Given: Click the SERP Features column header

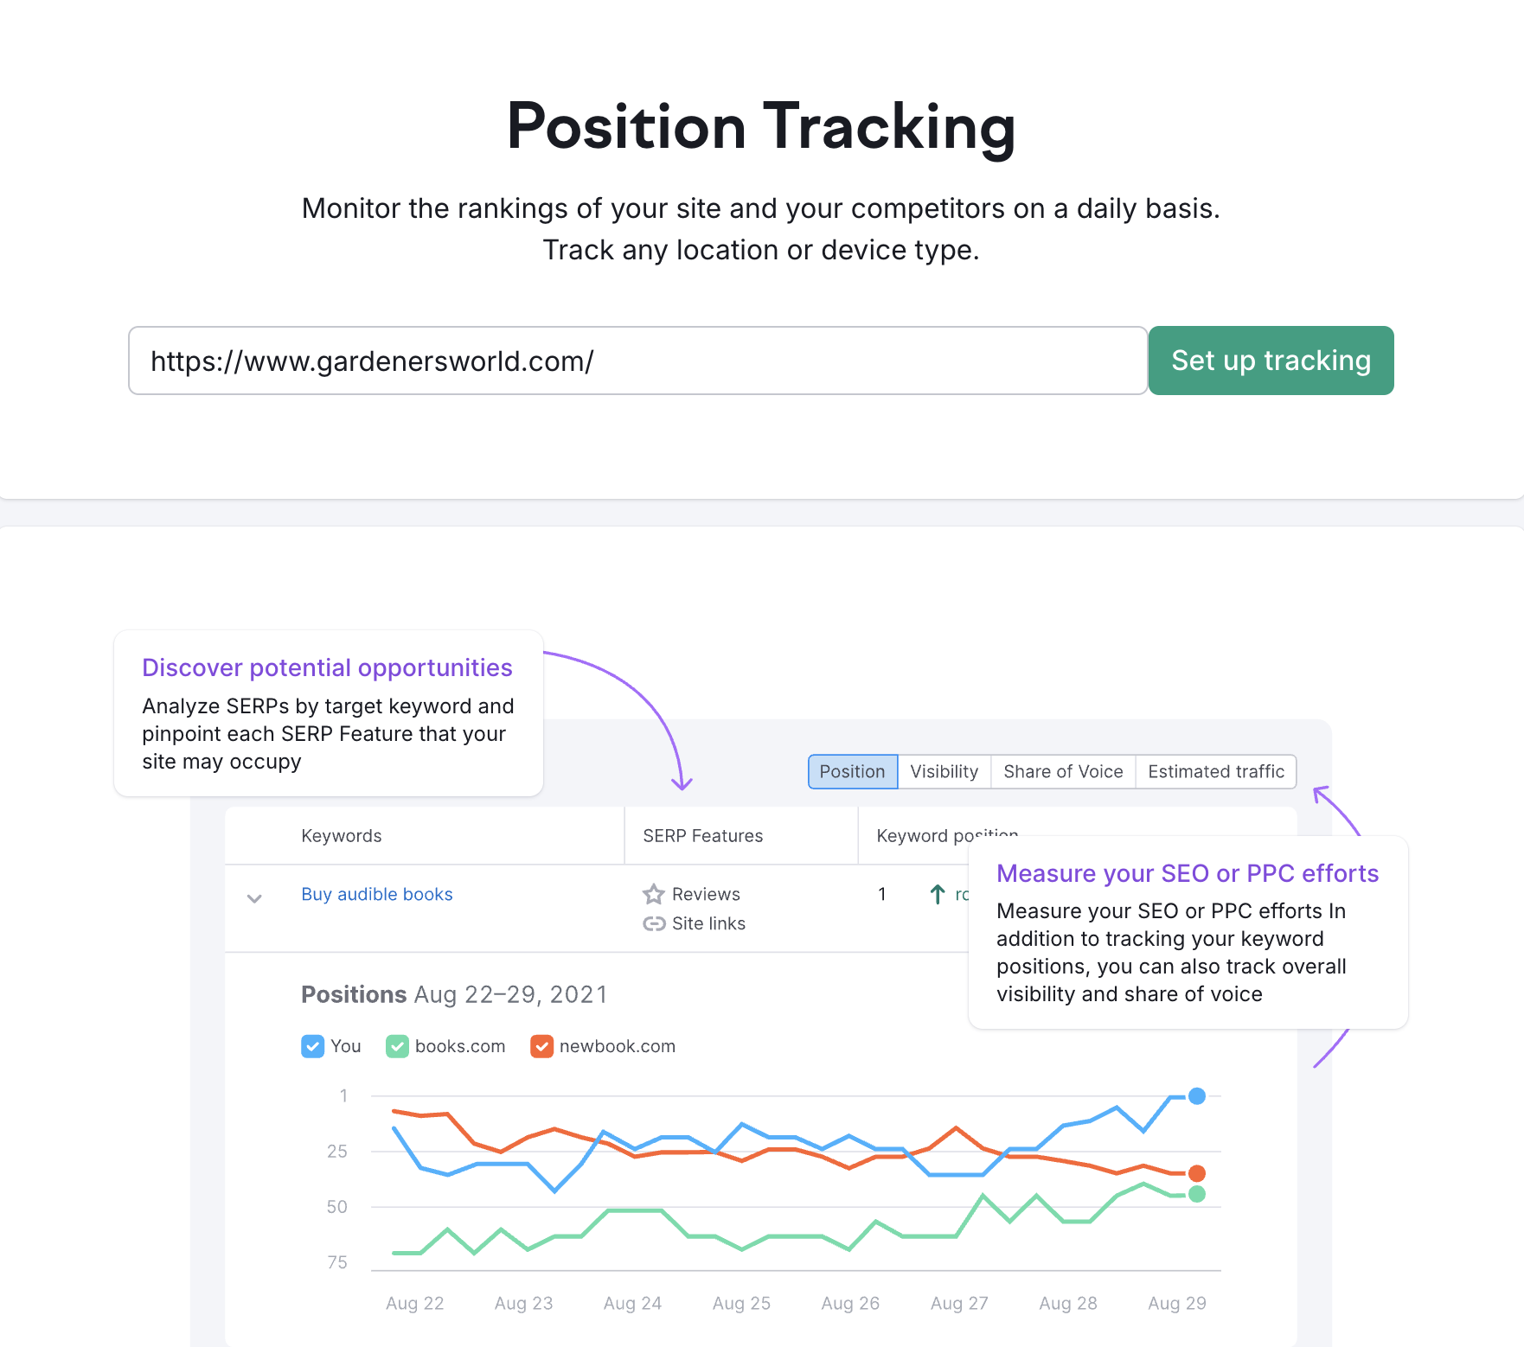Looking at the screenshot, I should (702, 836).
